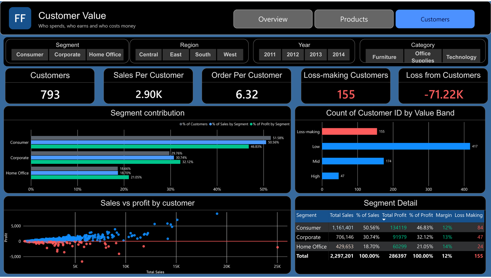Screen dimensions: 491x278
Task: Sort table by Segment column header
Action: [x=306, y=215]
